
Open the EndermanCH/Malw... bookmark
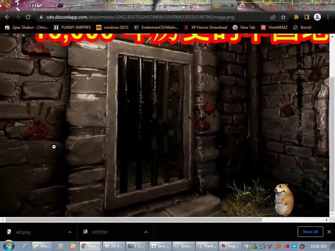(156, 27)
